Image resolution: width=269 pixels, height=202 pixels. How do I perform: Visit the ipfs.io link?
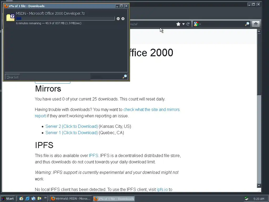click(162, 190)
